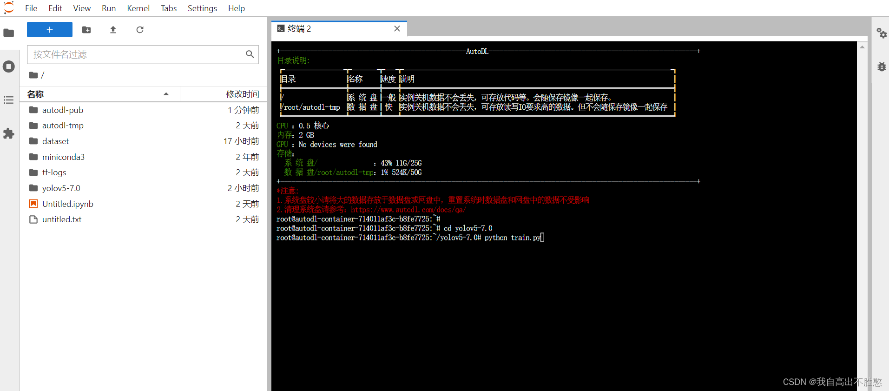Sort files by 修改时间 column
The height and width of the screenshot is (391, 889).
243,94
